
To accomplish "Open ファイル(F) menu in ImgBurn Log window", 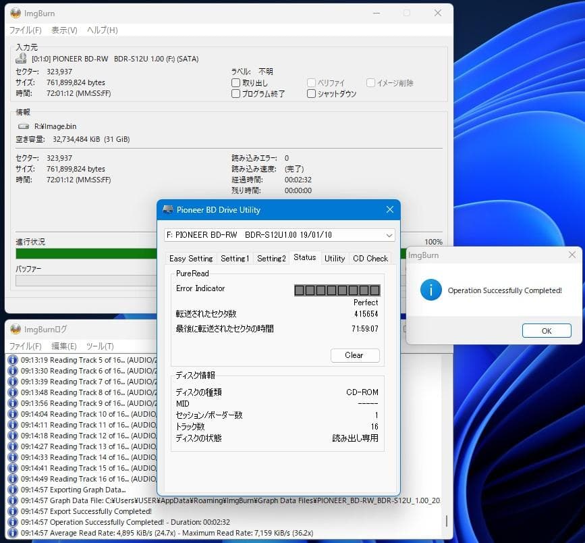I will [x=26, y=346].
